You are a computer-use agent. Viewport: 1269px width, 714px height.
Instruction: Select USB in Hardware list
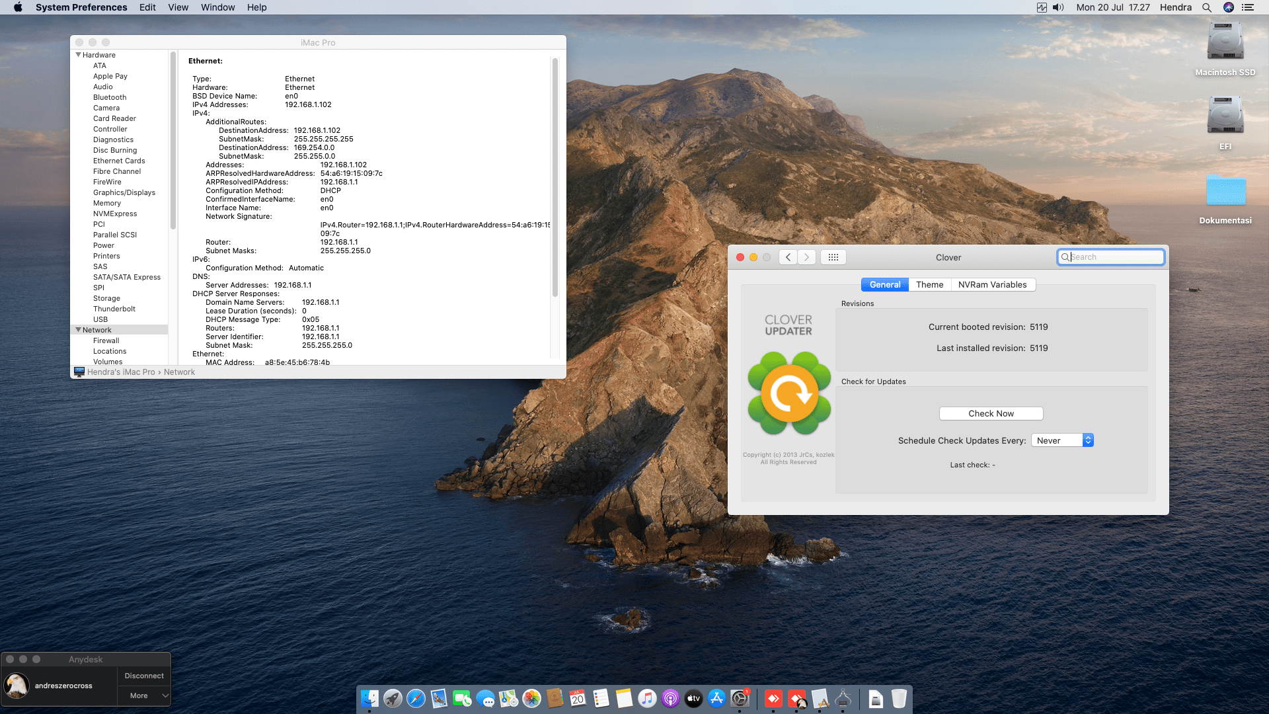[100, 319]
